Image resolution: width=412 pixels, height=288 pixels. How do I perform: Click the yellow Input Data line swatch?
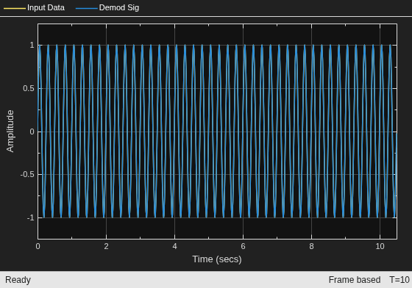pyautogui.click(x=15, y=8)
